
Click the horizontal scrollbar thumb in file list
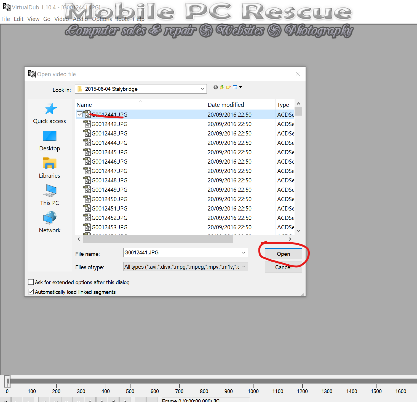(x=158, y=239)
